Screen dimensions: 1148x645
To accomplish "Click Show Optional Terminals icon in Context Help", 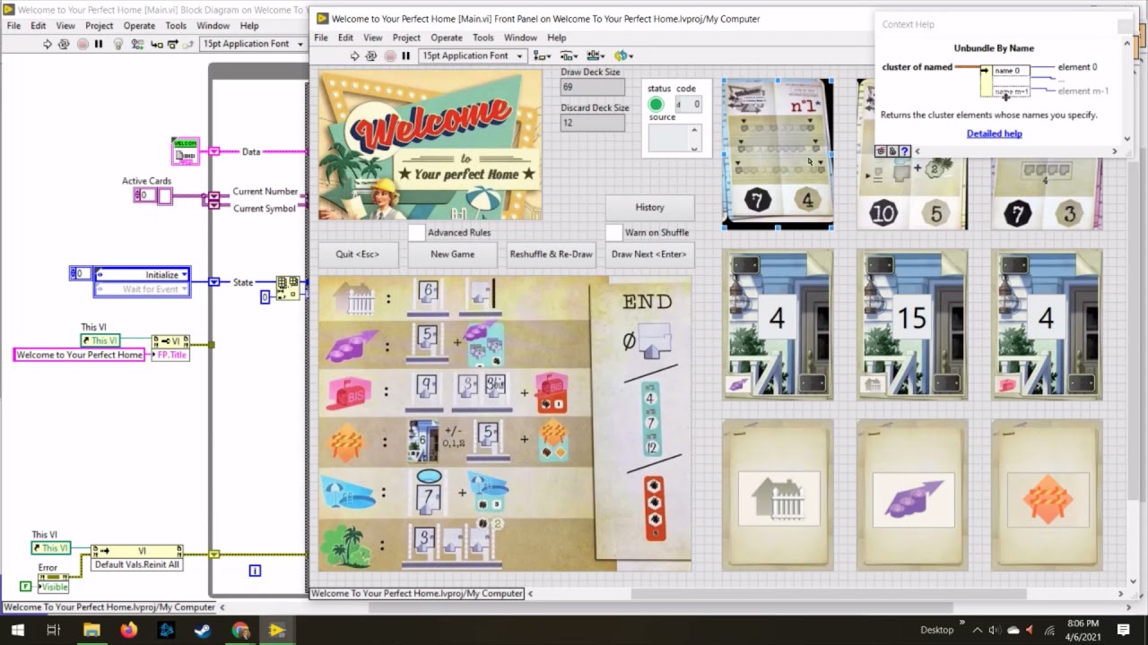I will 881,151.
